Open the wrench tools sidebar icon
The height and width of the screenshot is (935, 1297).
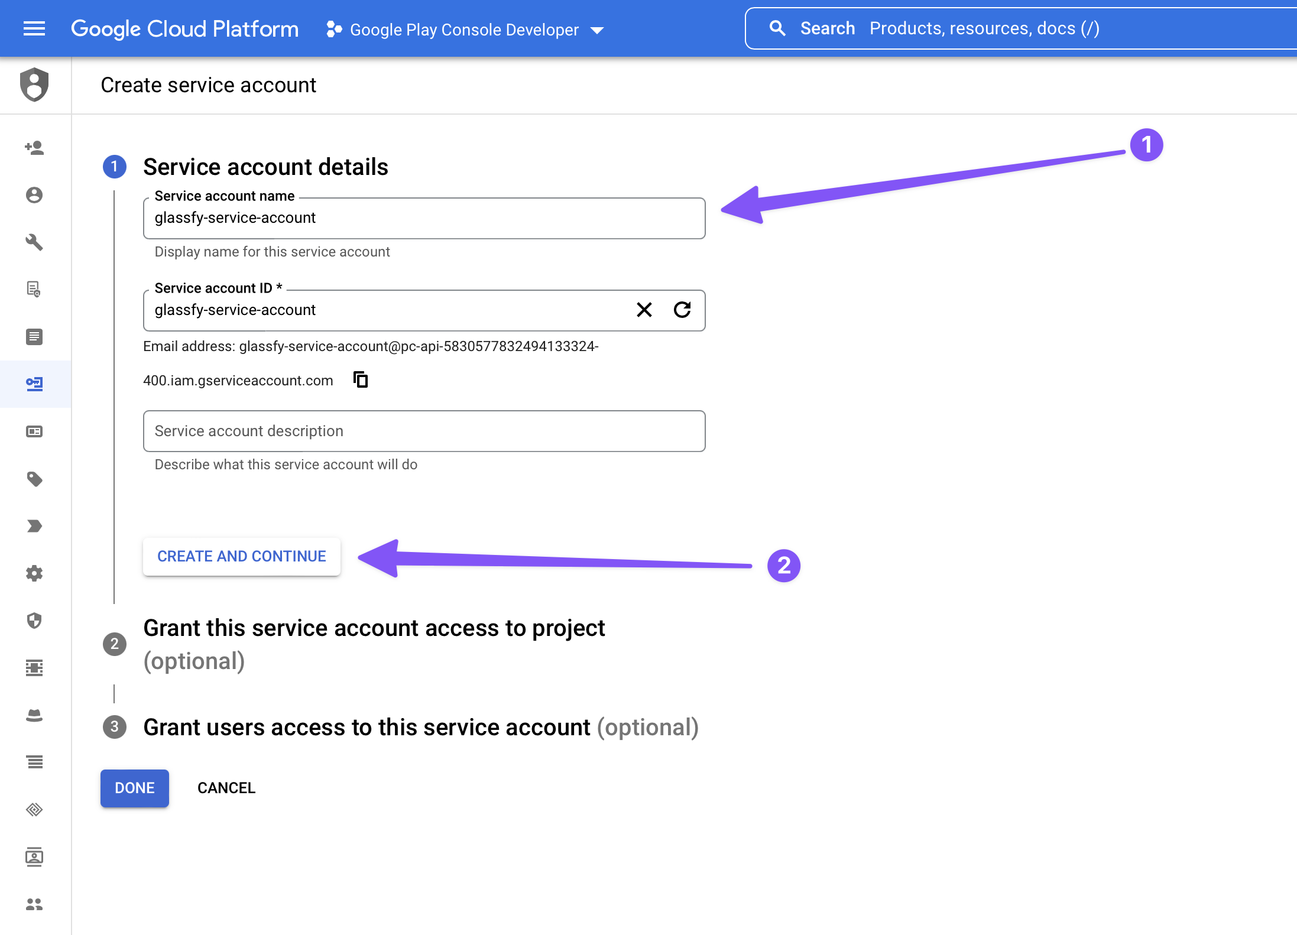point(34,242)
